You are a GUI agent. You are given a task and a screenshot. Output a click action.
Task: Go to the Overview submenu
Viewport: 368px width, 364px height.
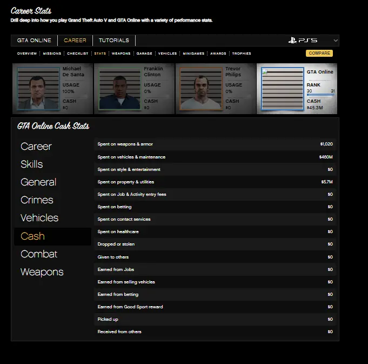(x=26, y=54)
